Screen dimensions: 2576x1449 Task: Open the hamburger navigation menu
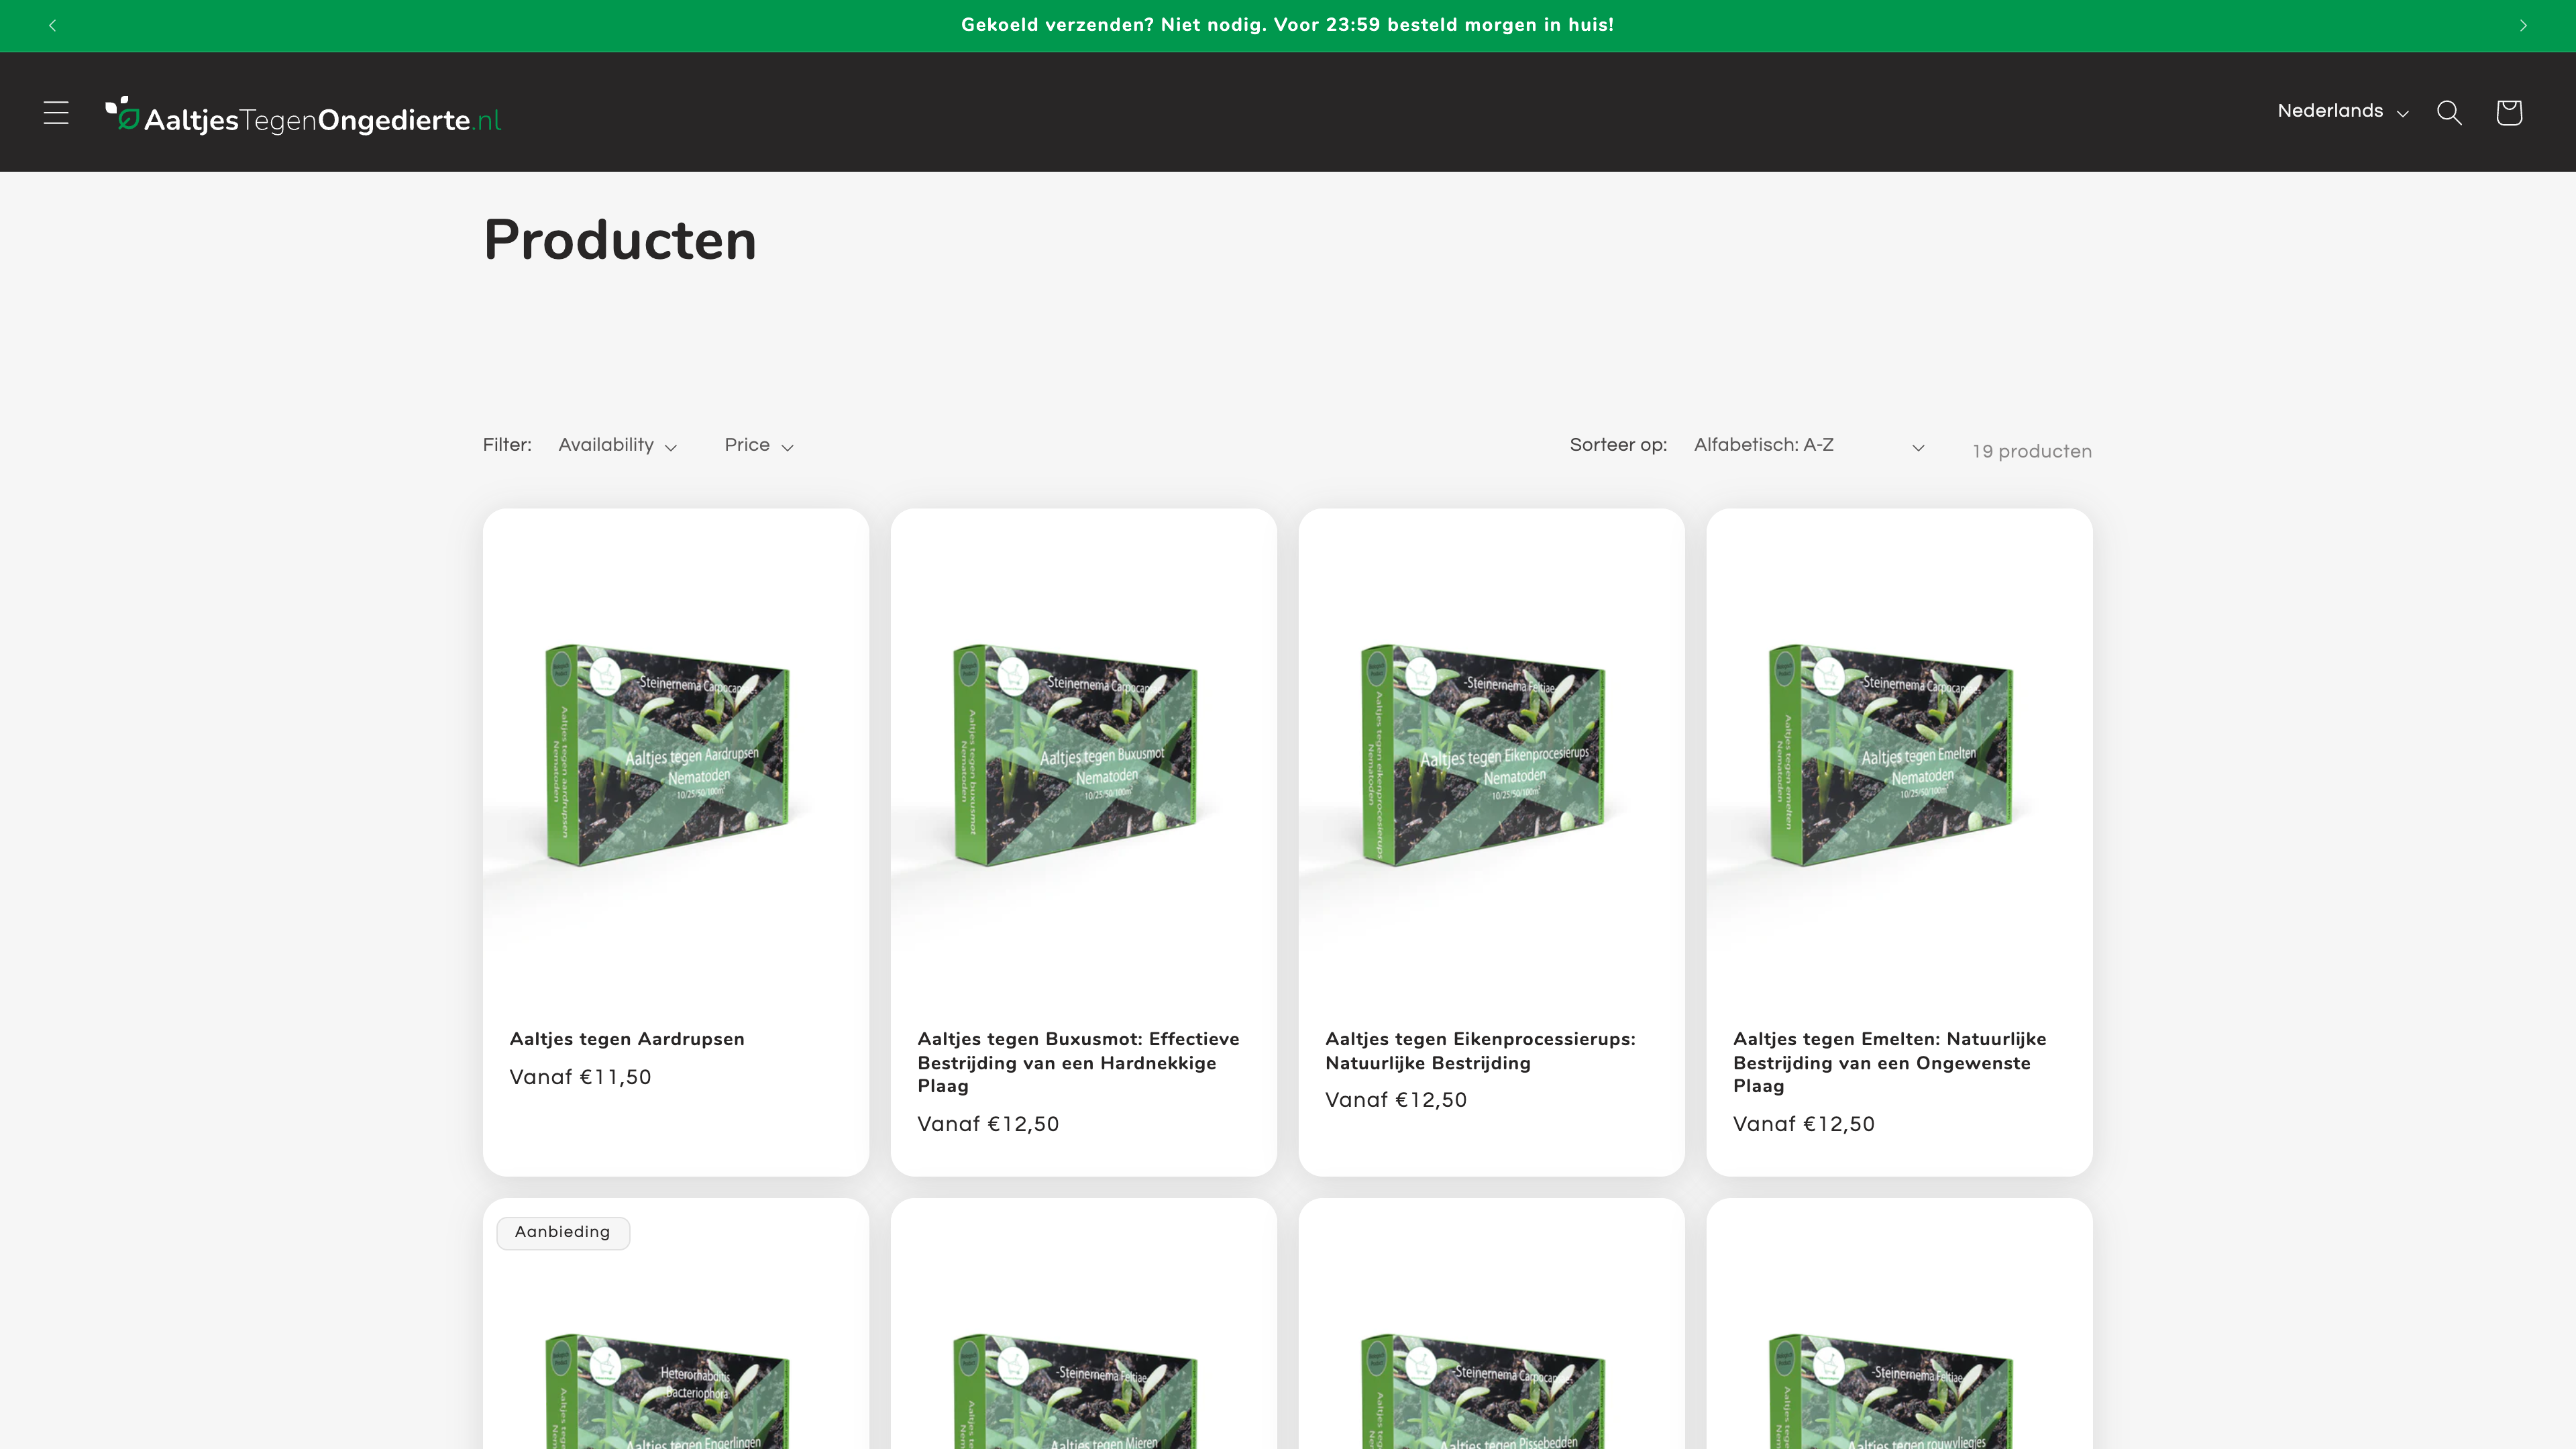(x=56, y=112)
